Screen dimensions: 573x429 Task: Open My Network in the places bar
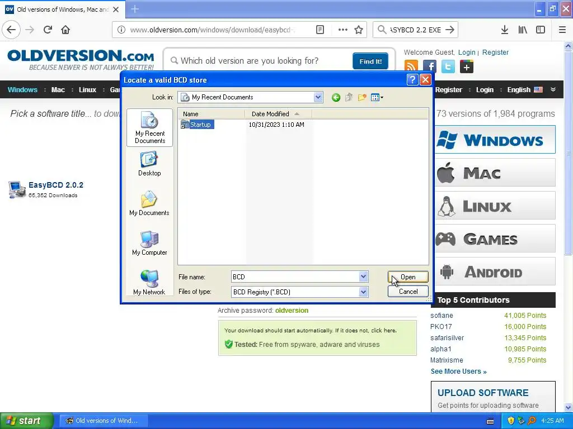click(149, 282)
